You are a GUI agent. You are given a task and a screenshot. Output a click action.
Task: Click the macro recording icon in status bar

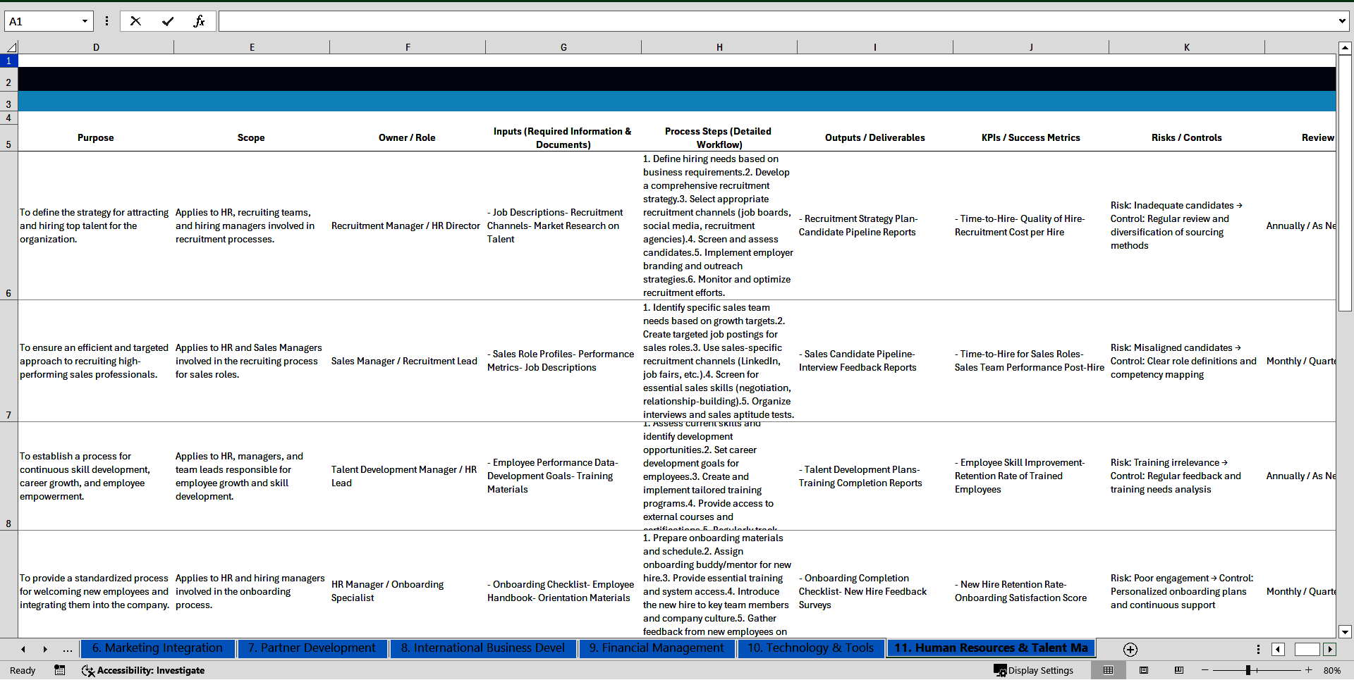click(x=60, y=670)
